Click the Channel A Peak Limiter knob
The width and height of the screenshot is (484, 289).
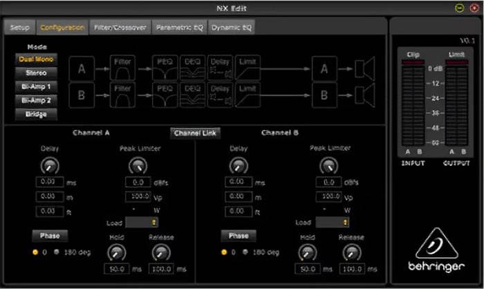click(138, 166)
